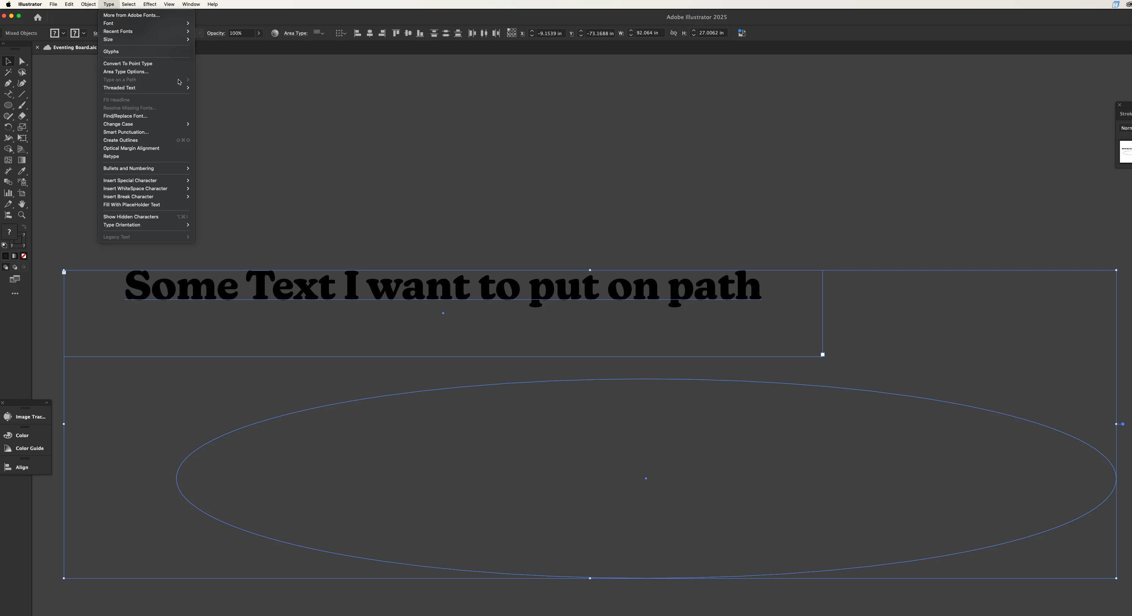Choose Convert To Point Type
This screenshot has width=1132, height=616.
tap(128, 63)
